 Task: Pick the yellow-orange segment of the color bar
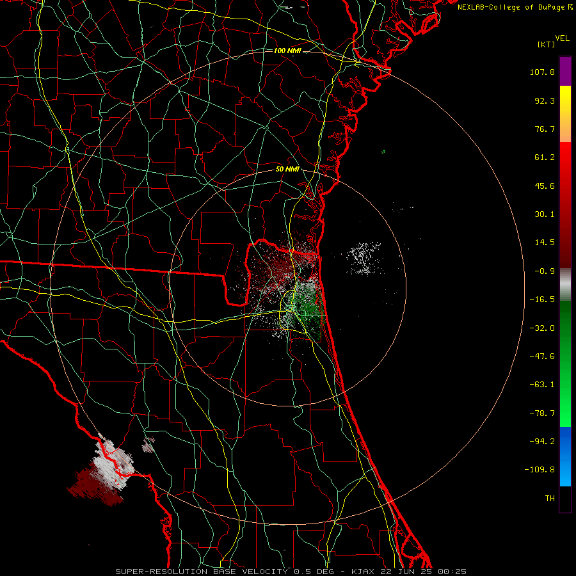point(565,114)
